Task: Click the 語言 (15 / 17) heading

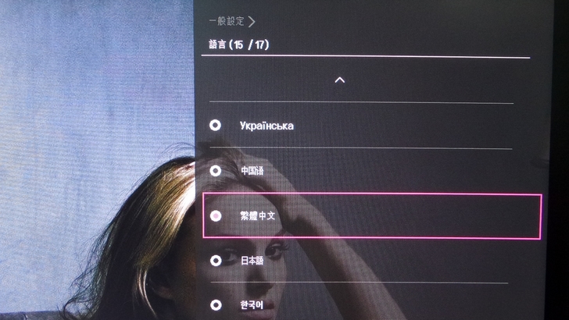Action: tap(239, 44)
